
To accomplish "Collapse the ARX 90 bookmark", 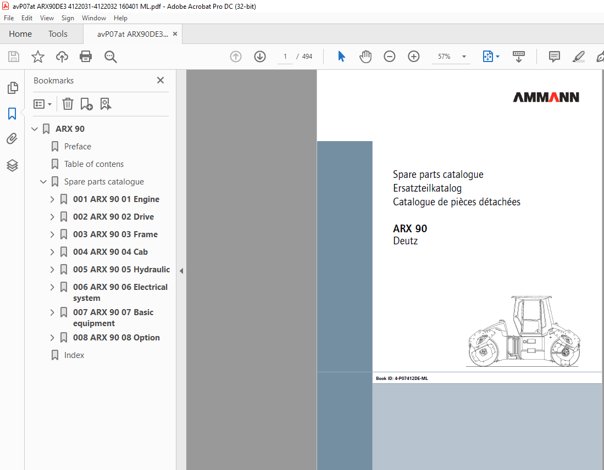I will (35, 129).
